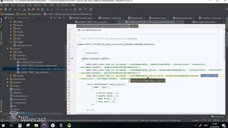Click the Copy toolbar icon
Image resolution: width=228 pixels, height=128 pixels.
click(x=28, y=10)
